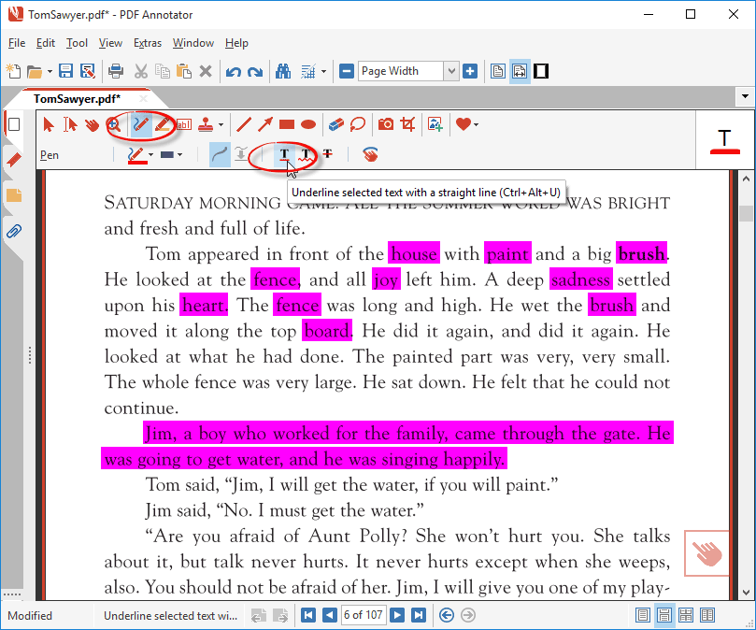Expand the dropdown arrow beside search options
The image size is (756, 630).
point(323,71)
